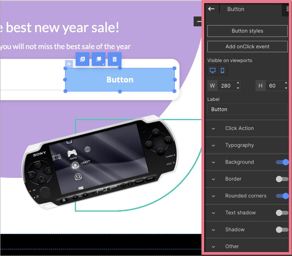Expand the Other section
Viewport: 292px width, 256px height.
click(x=232, y=247)
